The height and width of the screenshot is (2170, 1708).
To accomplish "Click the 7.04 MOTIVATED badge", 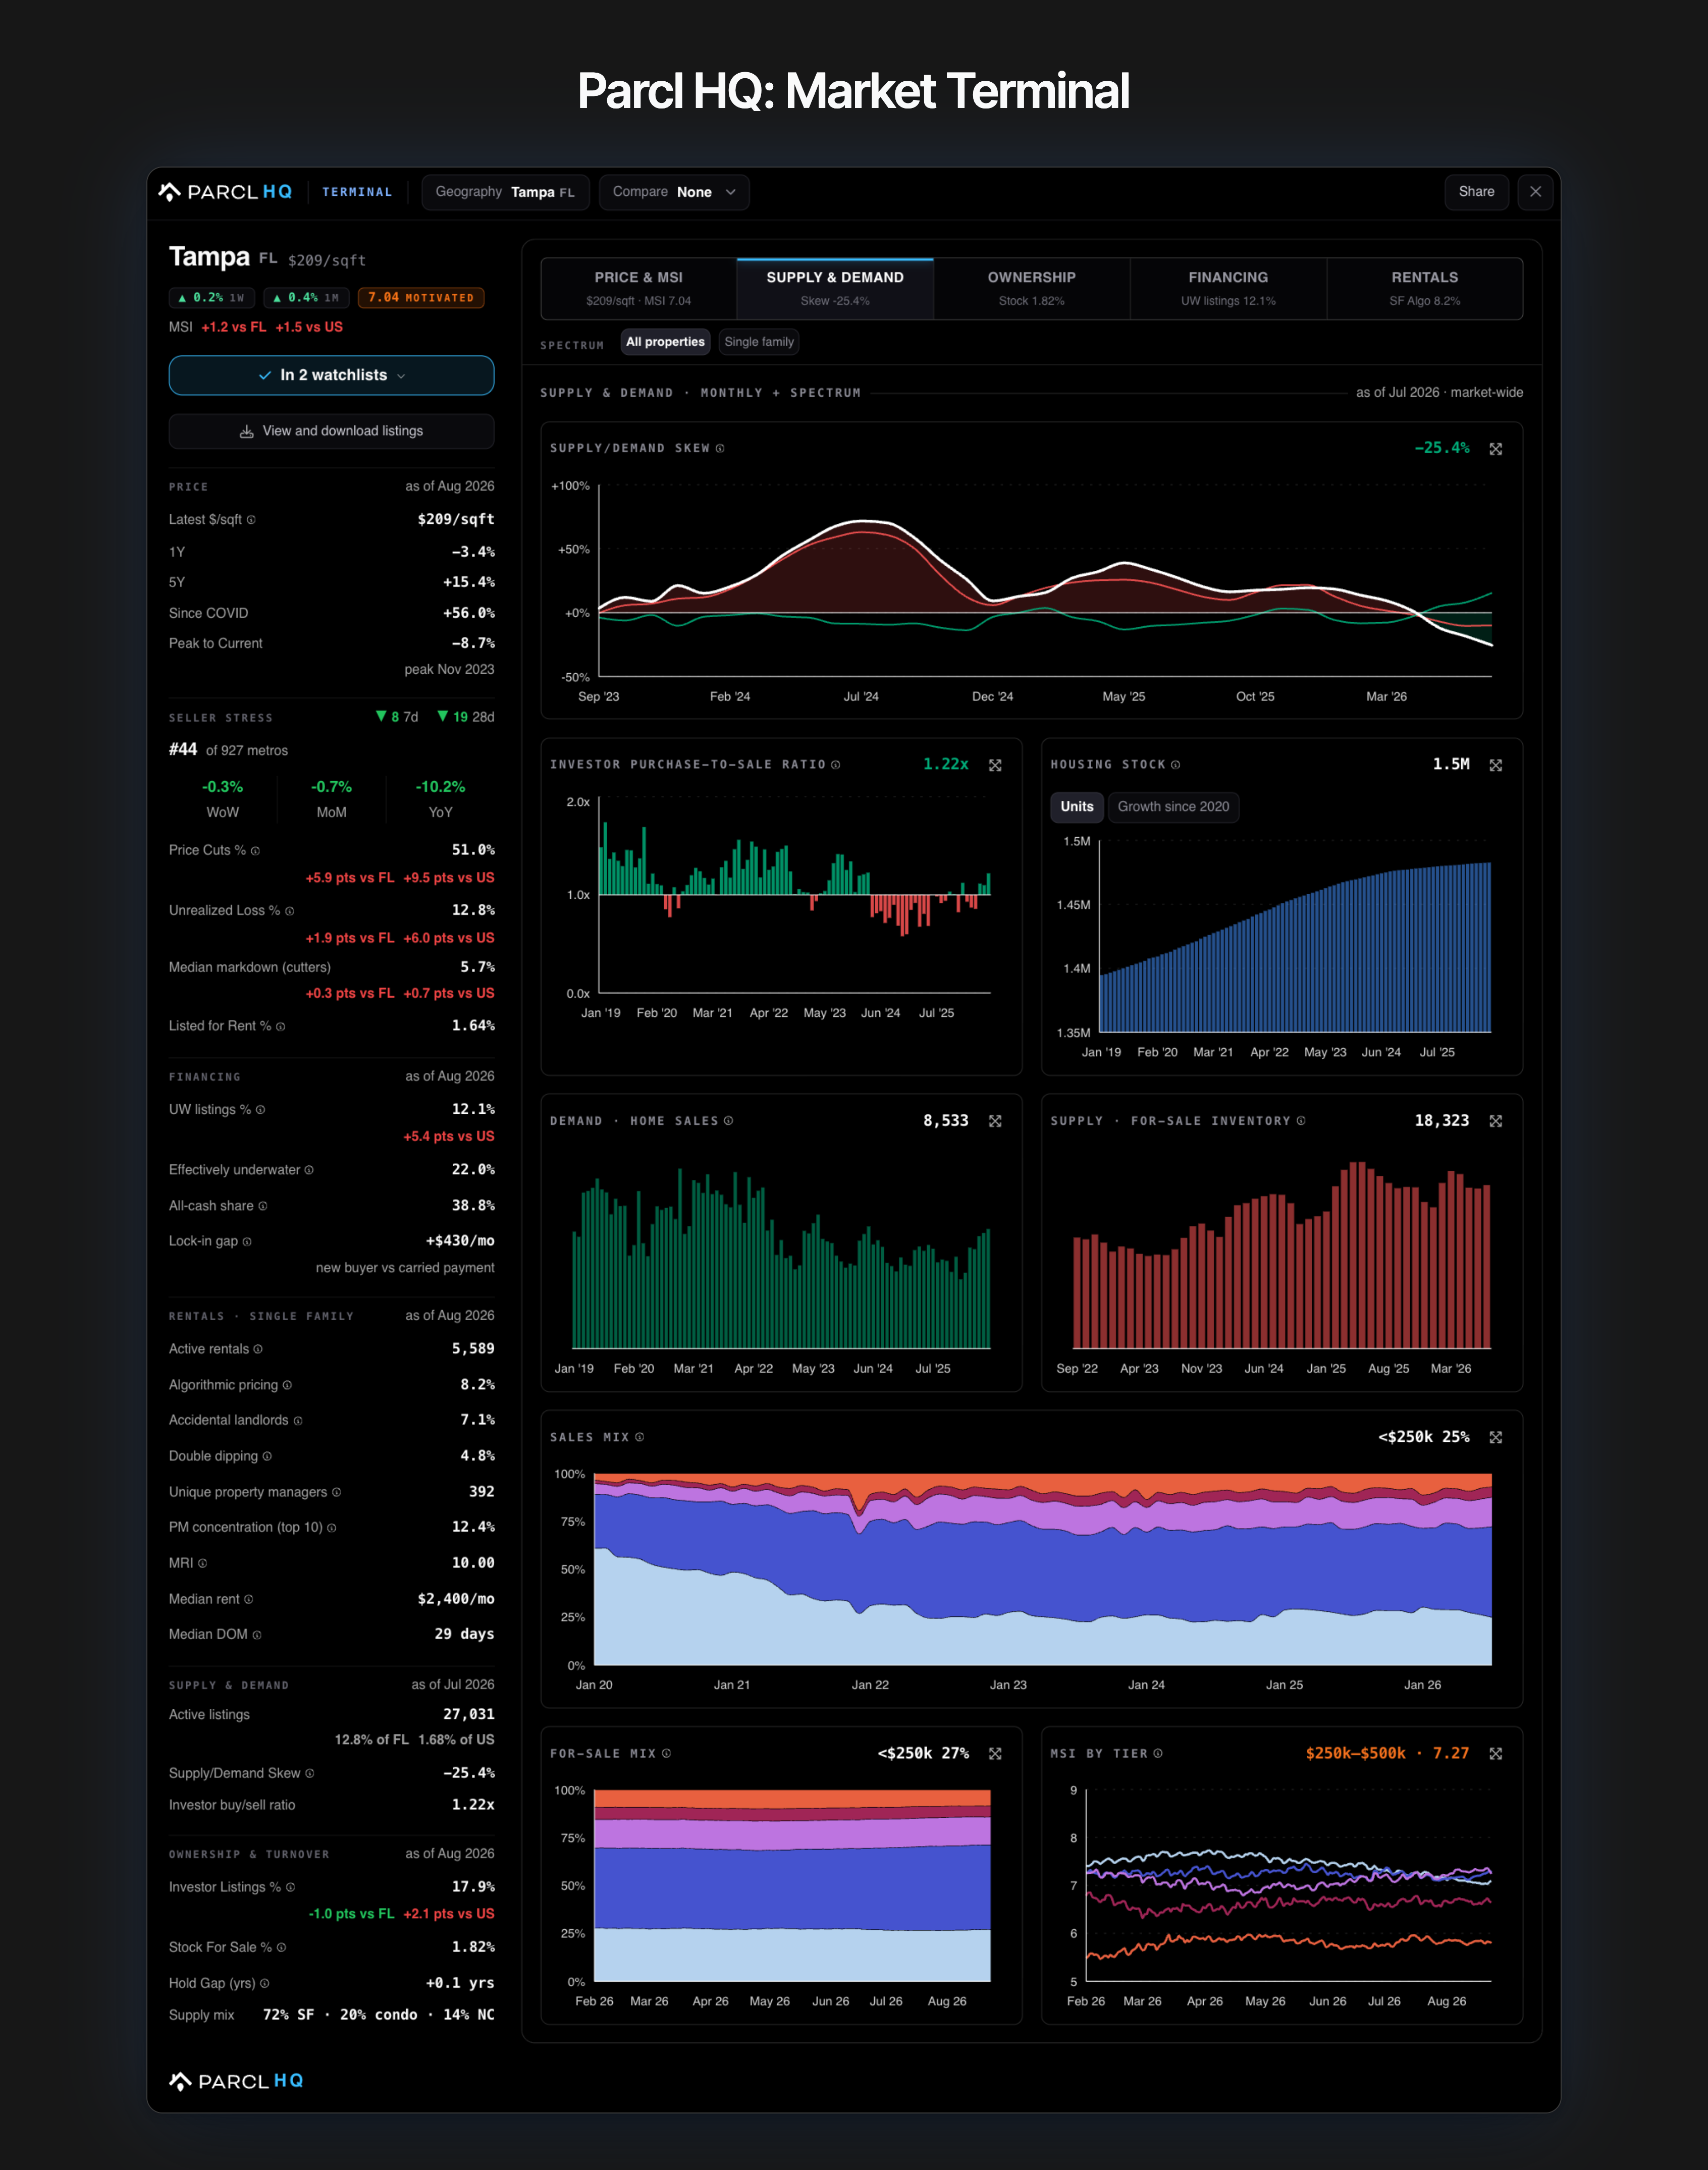I will point(421,298).
